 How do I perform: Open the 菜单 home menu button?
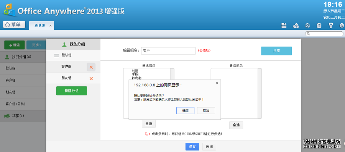(14, 24)
